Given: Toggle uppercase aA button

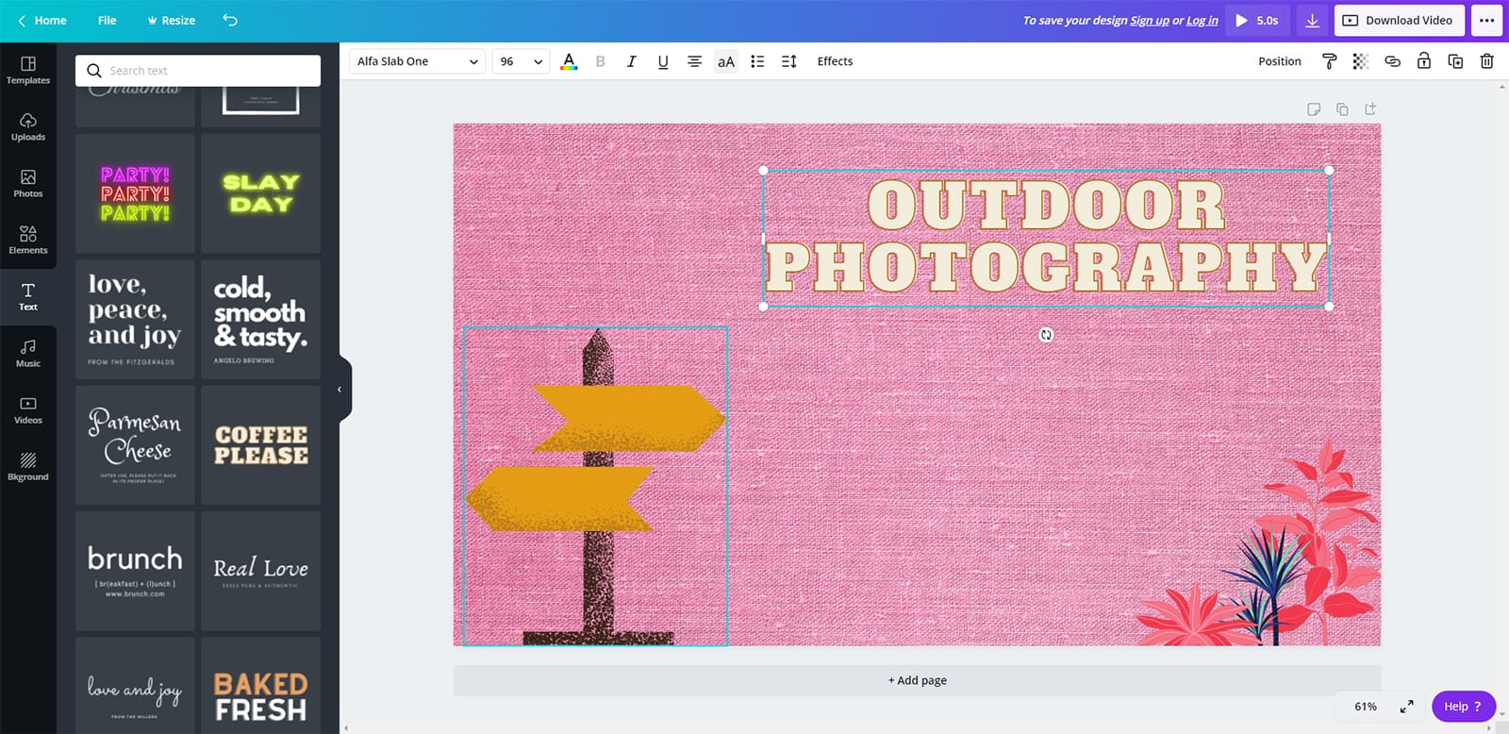Looking at the screenshot, I should click(x=725, y=61).
